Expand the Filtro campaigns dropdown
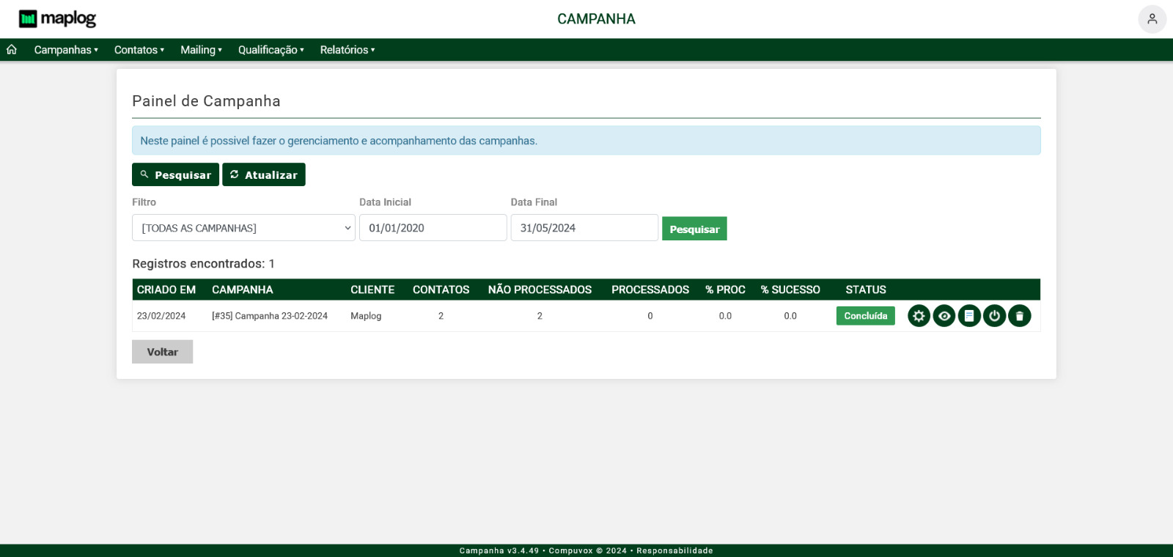1173x557 pixels. [243, 228]
